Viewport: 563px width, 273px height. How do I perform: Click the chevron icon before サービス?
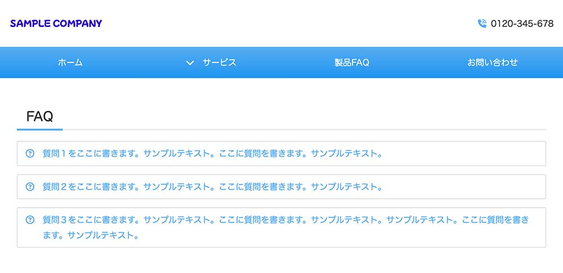click(x=190, y=63)
